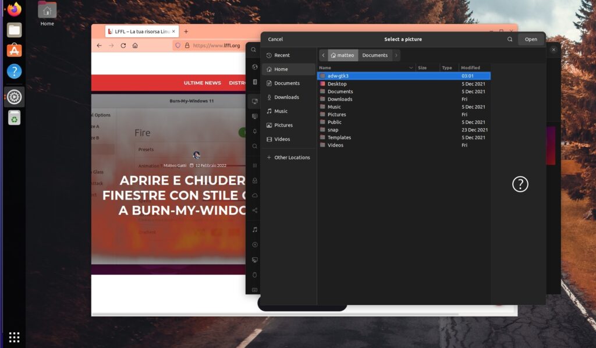Open the Notifications bell icon in Settings sidebar
Image resolution: width=596 pixels, height=348 pixels.
pos(255,131)
